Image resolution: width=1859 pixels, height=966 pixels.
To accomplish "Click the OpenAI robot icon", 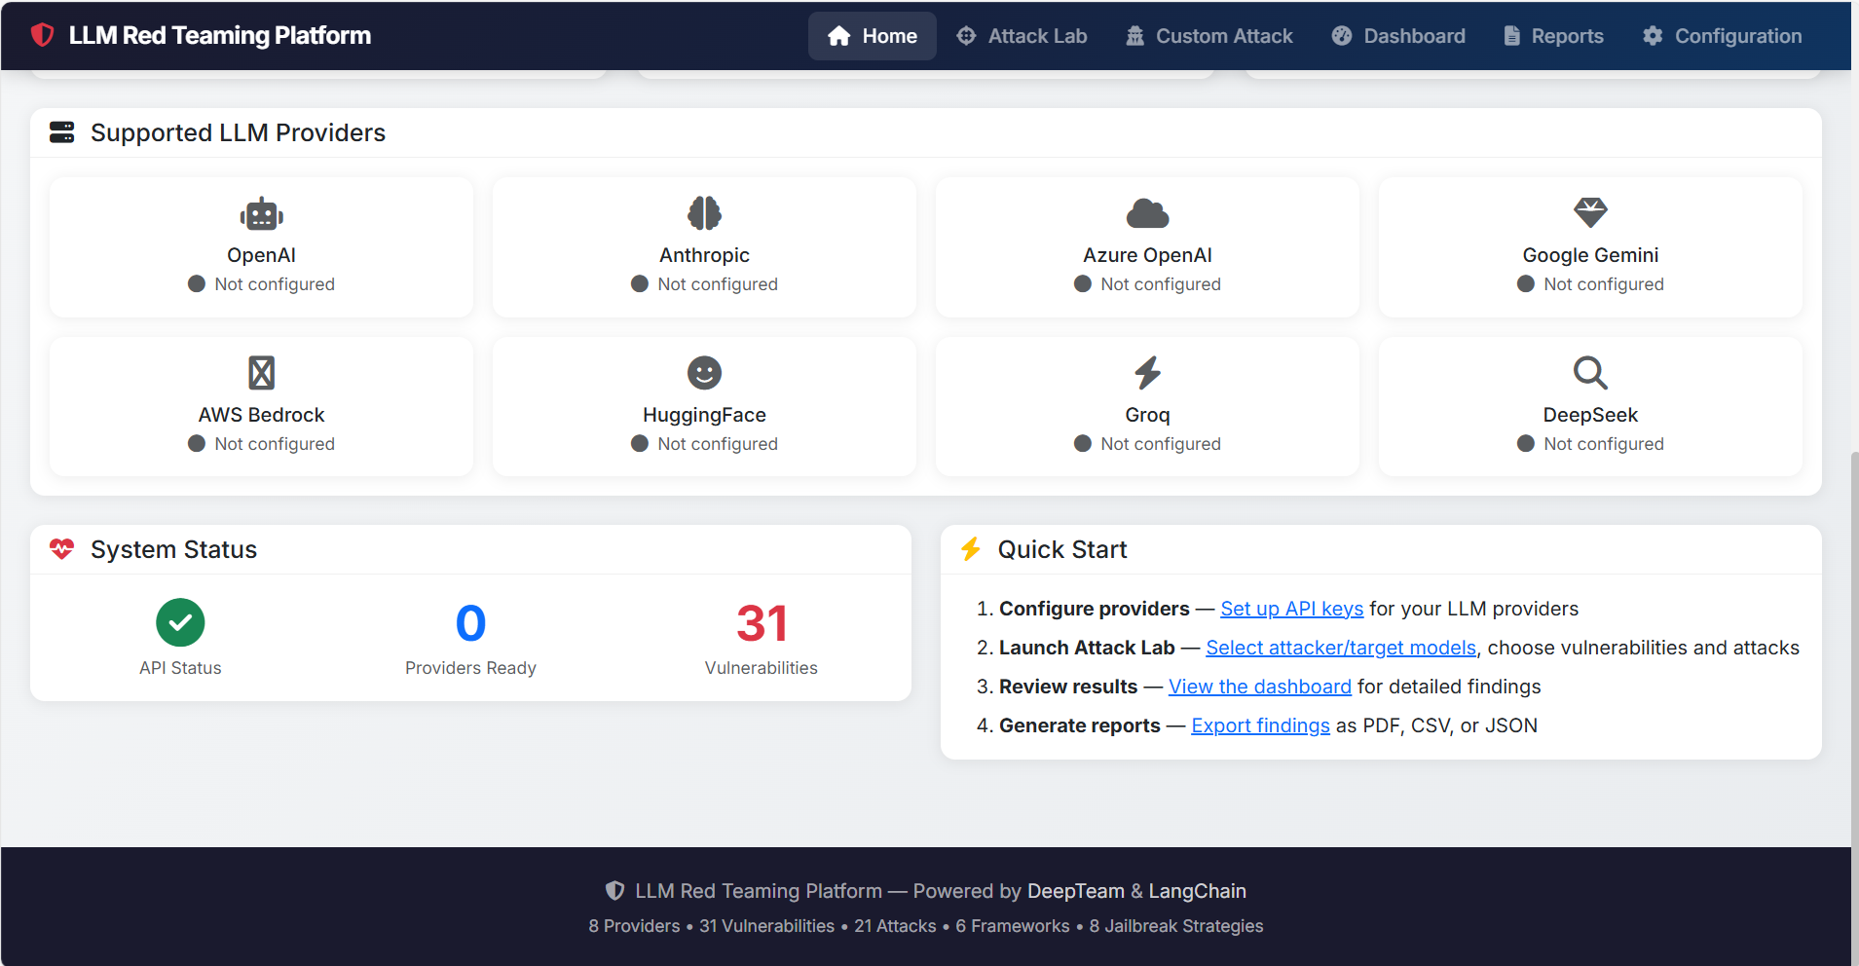I will [x=260, y=213].
